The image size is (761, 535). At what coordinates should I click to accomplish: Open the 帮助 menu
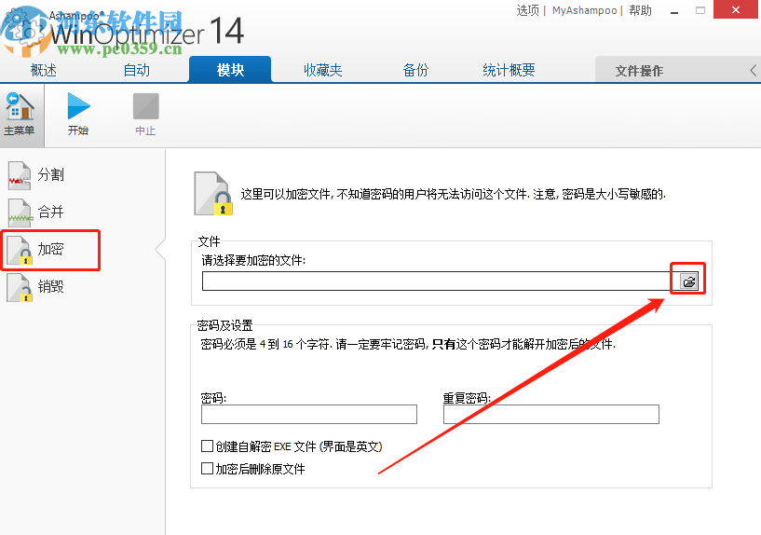(x=640, y=10)
